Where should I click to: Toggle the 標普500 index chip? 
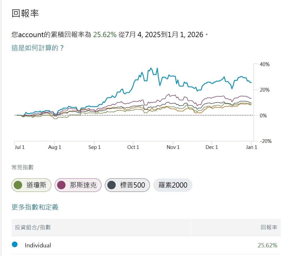click(x=127, y=185)
